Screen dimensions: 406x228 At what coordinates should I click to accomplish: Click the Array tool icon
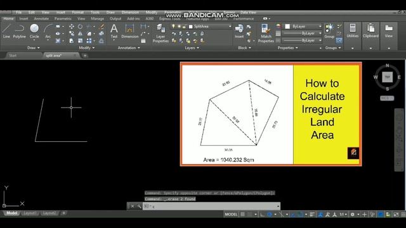point(89,41)
